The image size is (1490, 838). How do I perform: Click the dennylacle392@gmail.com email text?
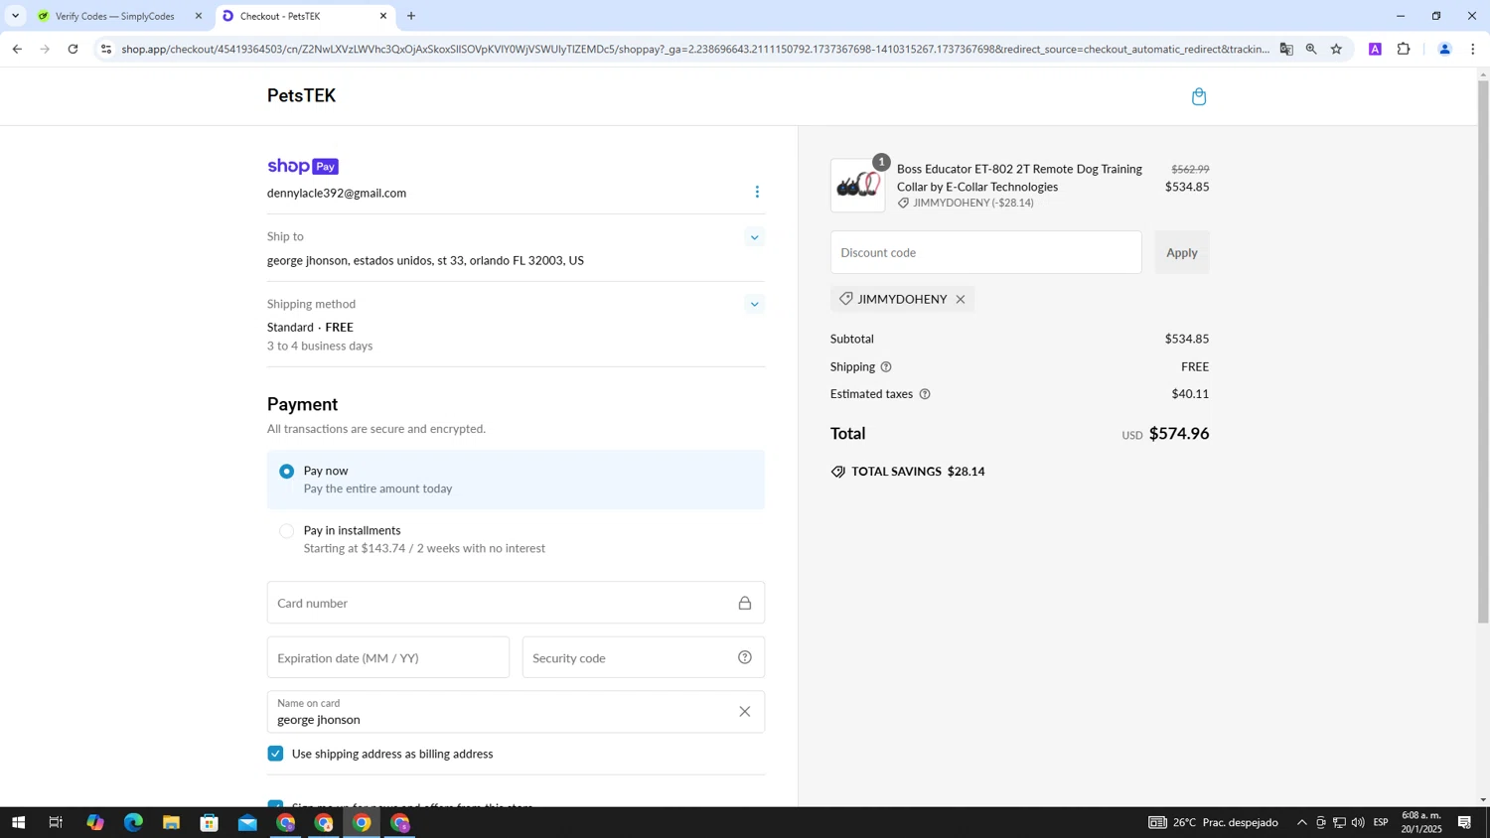[337, 193]
